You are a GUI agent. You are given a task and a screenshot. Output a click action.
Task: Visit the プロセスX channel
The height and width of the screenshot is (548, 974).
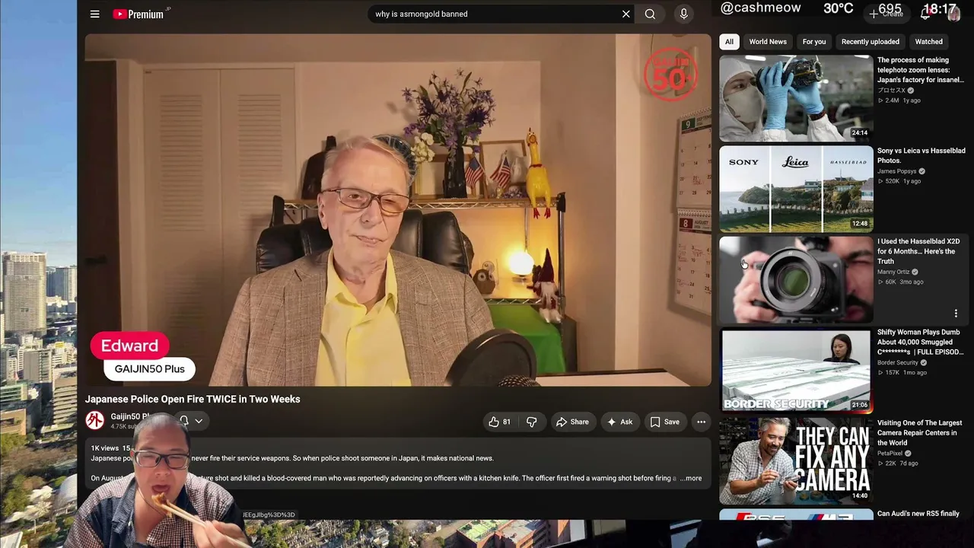click(x=891, y=90)
